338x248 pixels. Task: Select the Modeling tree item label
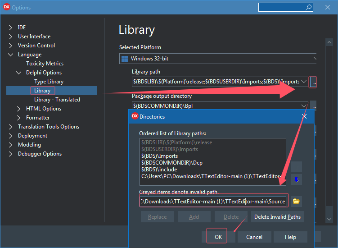(x=29, y=145)
